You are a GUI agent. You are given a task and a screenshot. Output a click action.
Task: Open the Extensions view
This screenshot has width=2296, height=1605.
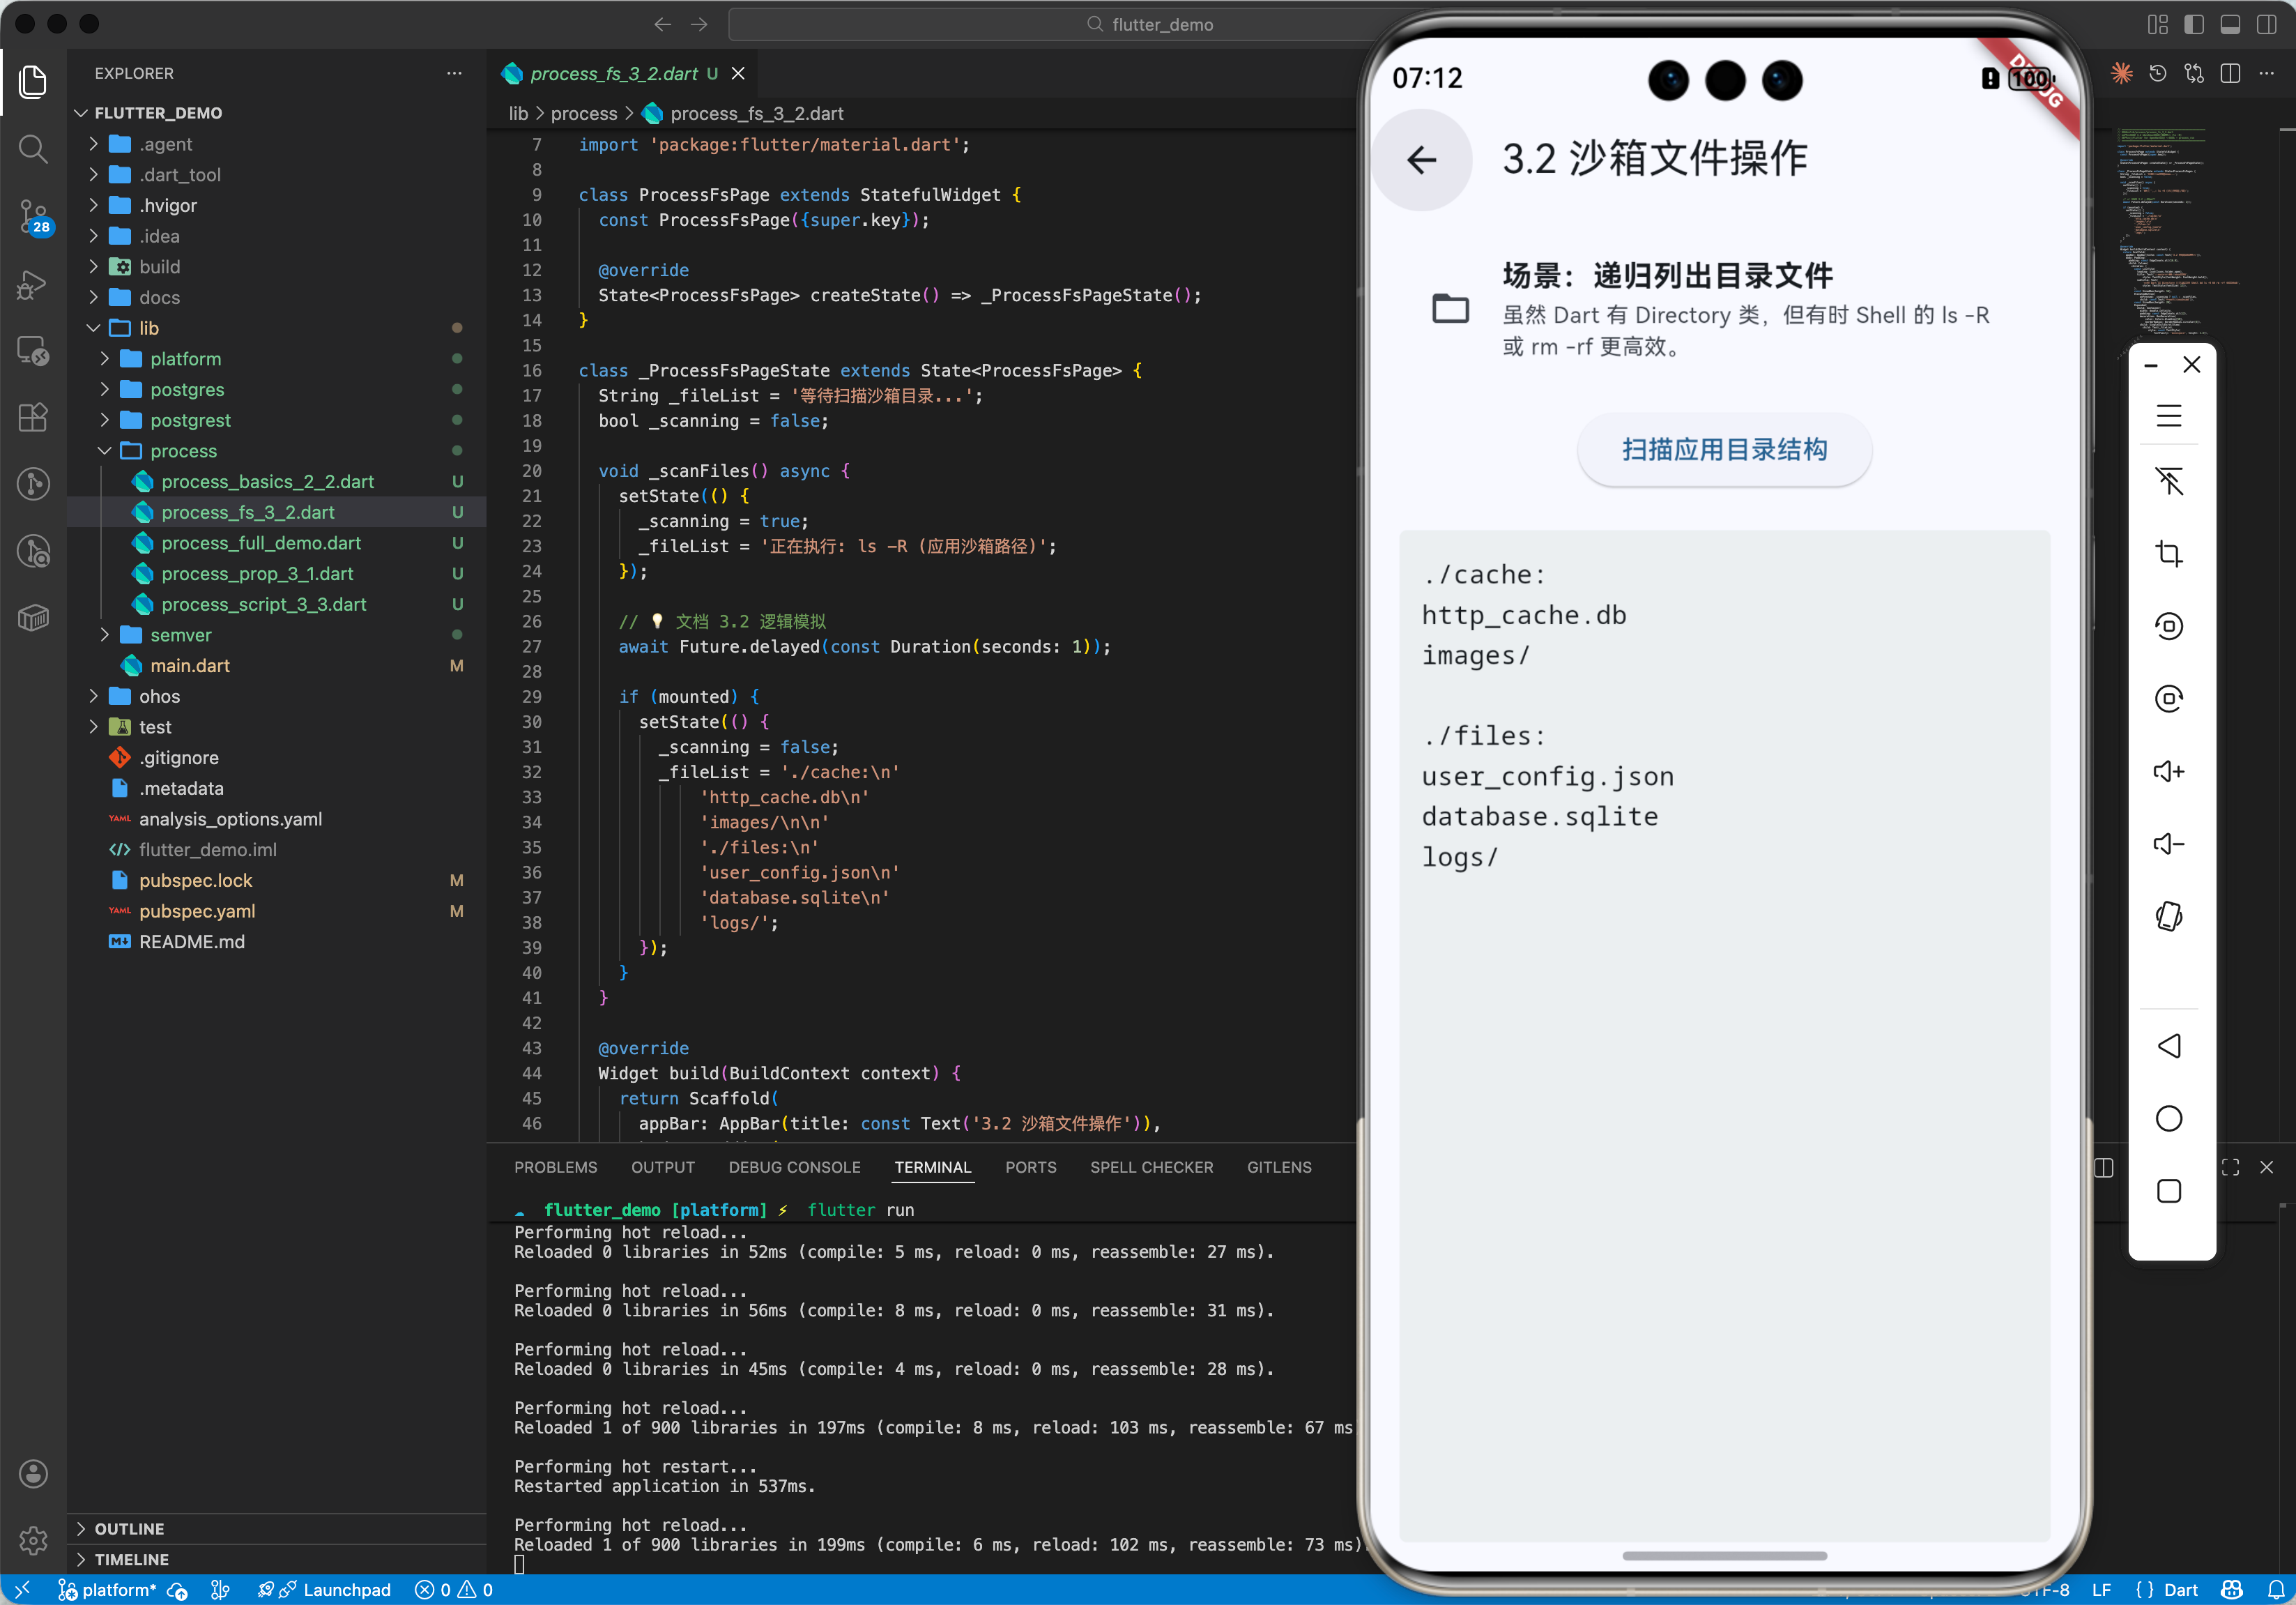click(x=33, y=417)
